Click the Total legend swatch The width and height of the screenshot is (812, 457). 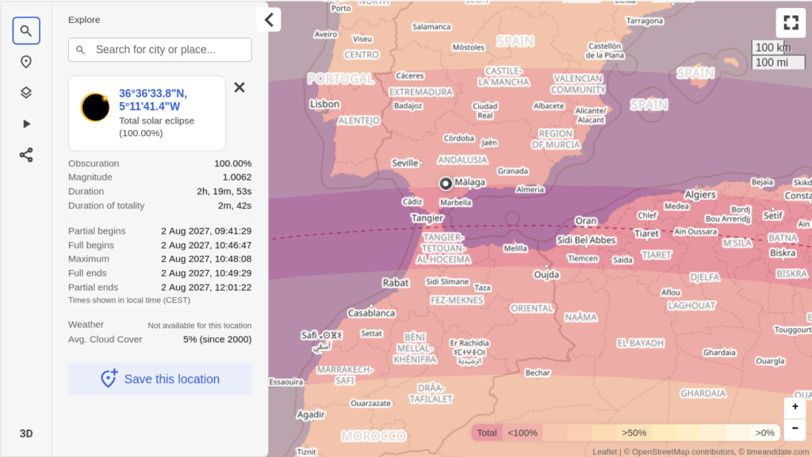click(x=487, y=432)
